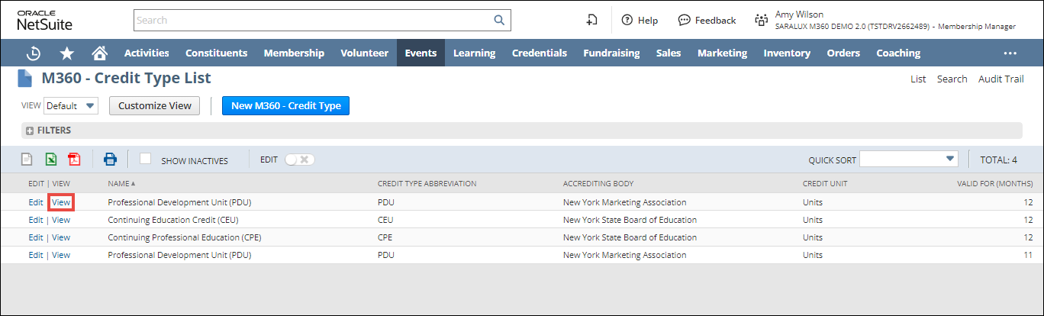1044x316 pixels.
Task: Open the Recent Records clock icon
Action: click(34, 53)
